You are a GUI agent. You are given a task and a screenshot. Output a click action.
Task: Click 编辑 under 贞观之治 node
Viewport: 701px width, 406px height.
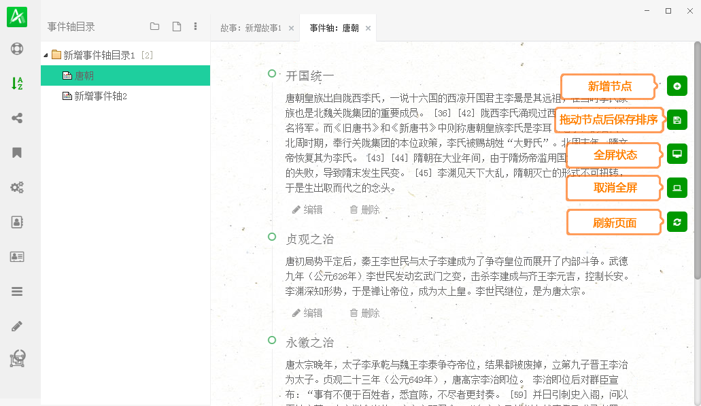coord(307,313)
